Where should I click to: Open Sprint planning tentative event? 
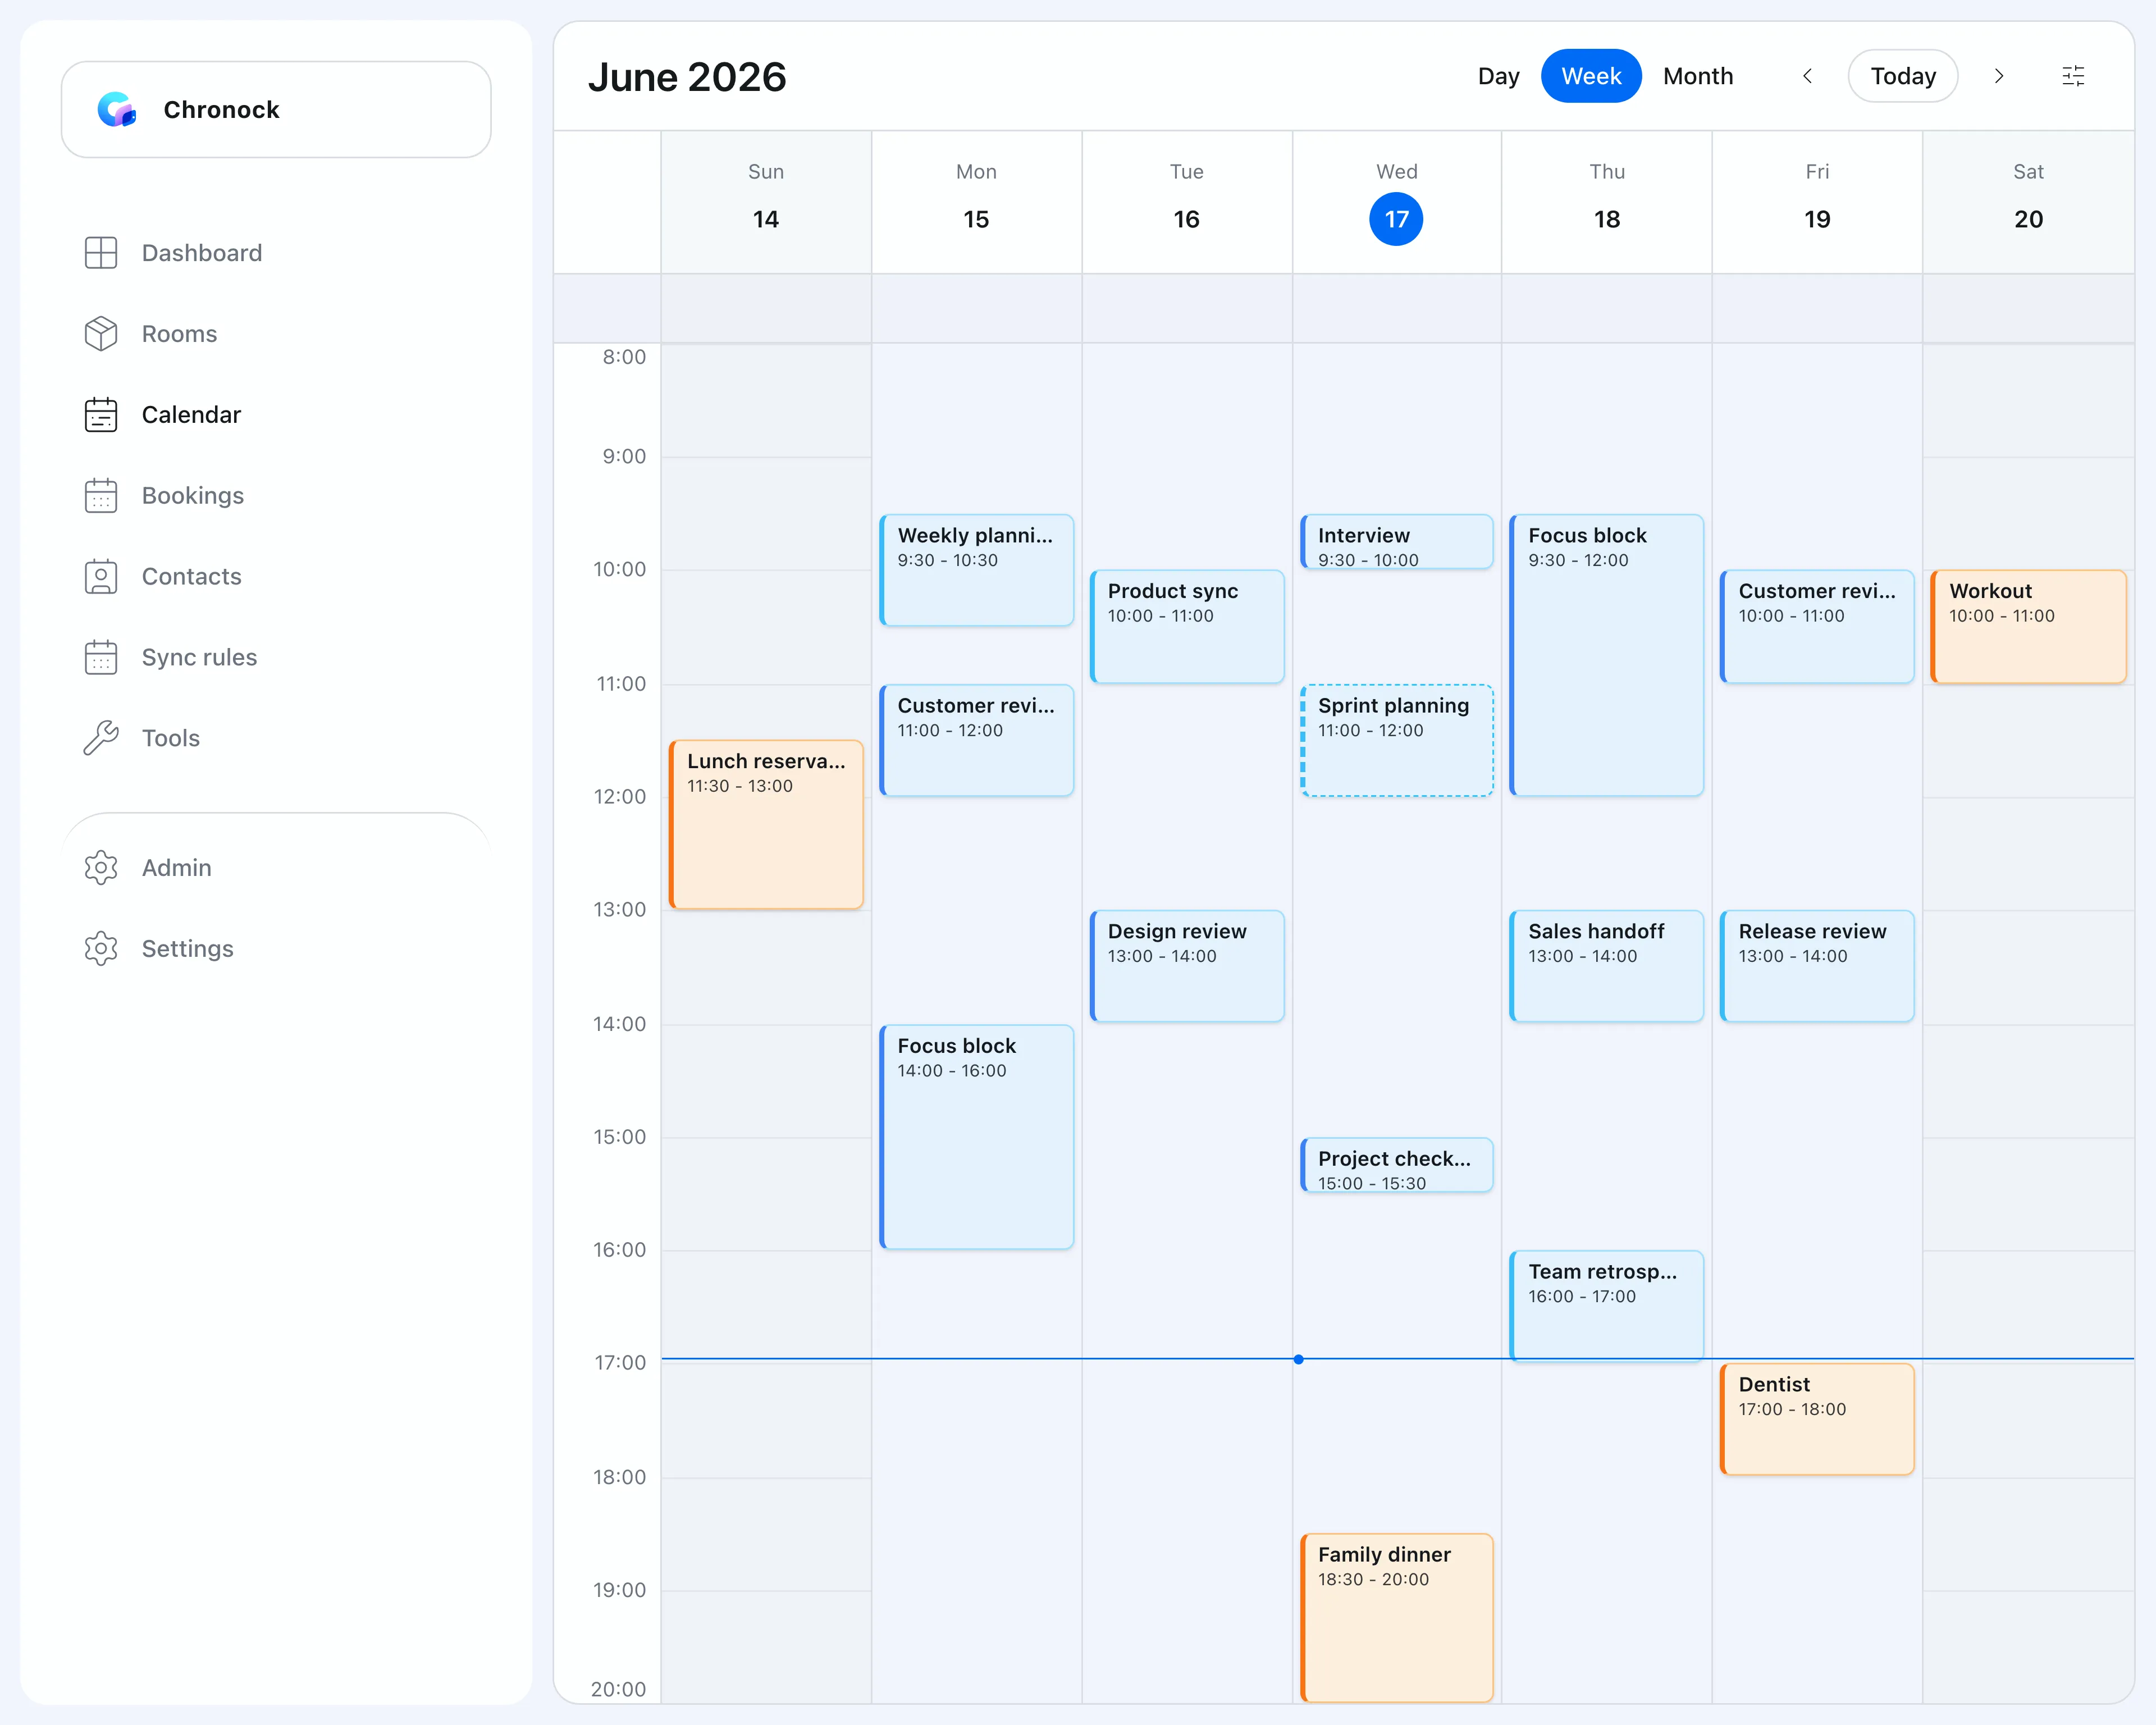tap(1396, 740)
